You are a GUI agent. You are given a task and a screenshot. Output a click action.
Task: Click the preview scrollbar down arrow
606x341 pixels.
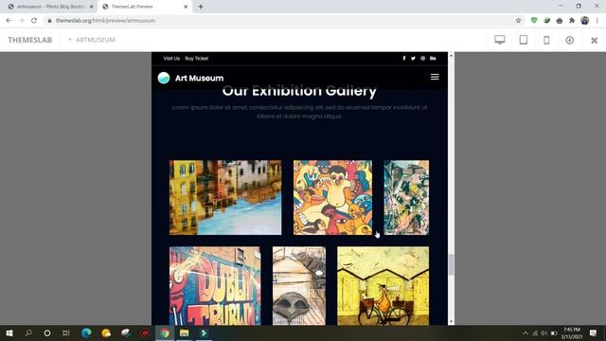pos(451,322)
